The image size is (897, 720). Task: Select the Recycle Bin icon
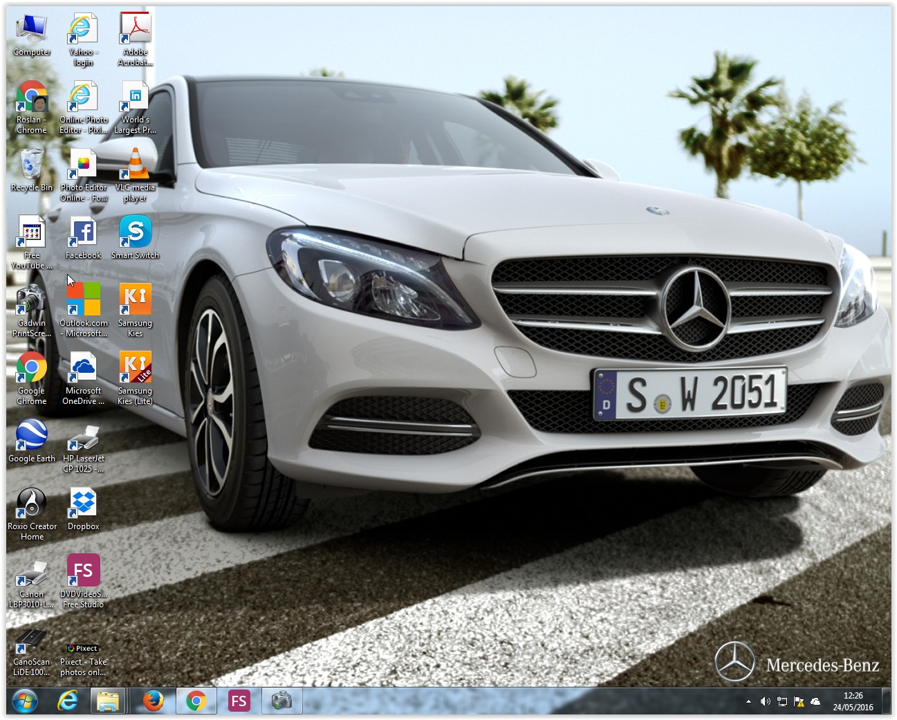[32, 170]
